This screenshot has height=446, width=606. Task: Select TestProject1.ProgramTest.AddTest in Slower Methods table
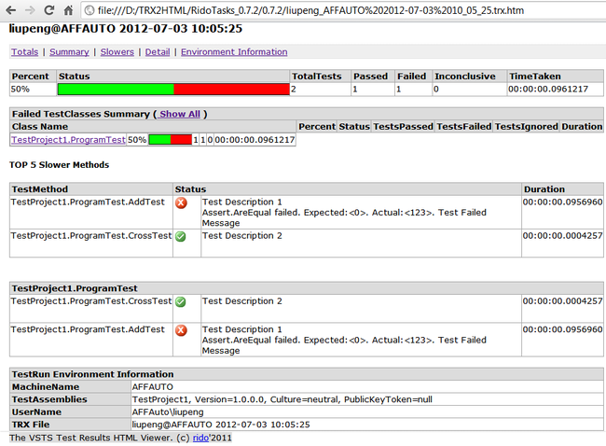88,202
